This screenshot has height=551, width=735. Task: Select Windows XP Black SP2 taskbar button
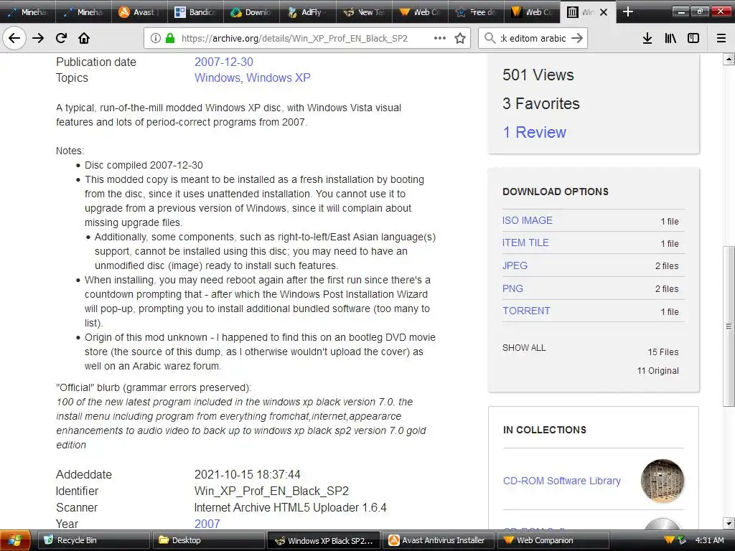pos(324,540)
